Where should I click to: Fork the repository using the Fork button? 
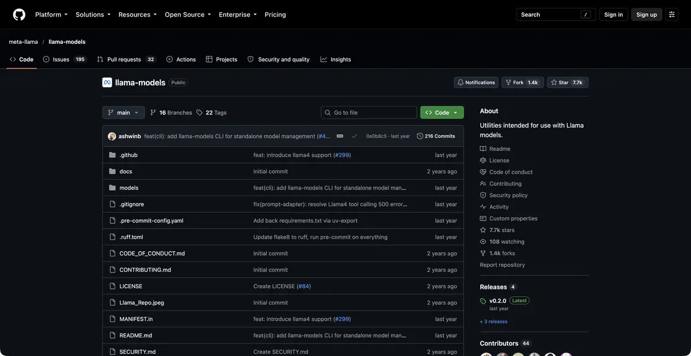(522, 82)
